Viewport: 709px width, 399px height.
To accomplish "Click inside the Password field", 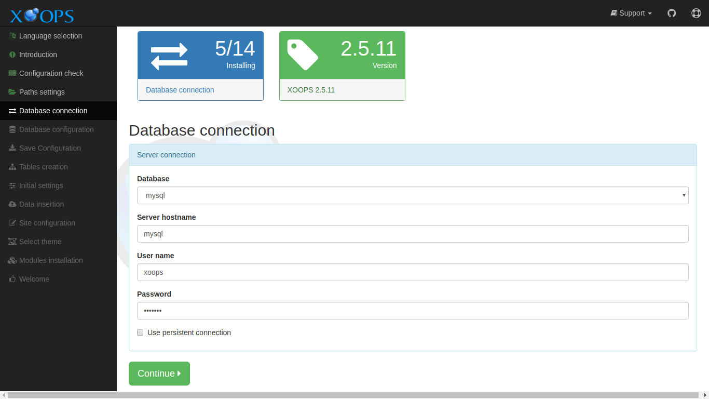I will [412, 311].
